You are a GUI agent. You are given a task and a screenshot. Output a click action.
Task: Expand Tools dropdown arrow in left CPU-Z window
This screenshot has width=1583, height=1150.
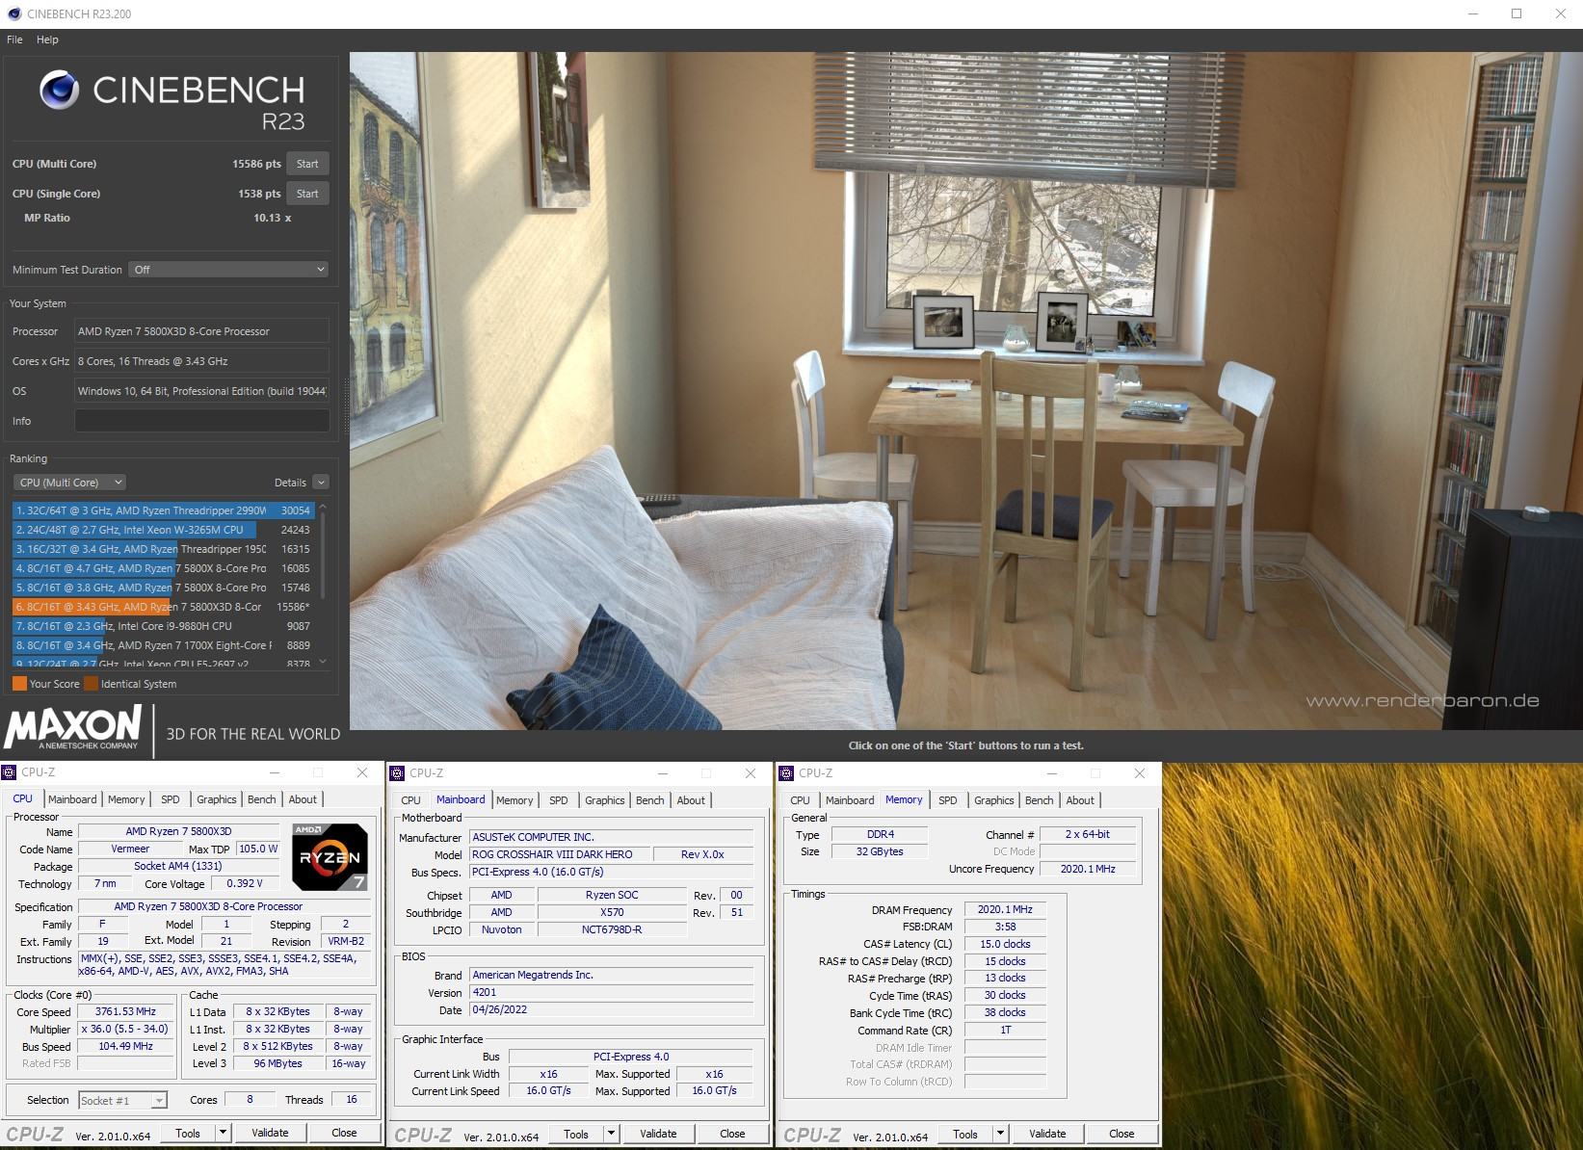(224, 1134)
